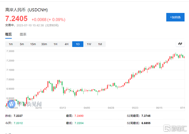Click the 6.9000 y-axis label
This screenshot has height=134, width=189.
point(10,89)
